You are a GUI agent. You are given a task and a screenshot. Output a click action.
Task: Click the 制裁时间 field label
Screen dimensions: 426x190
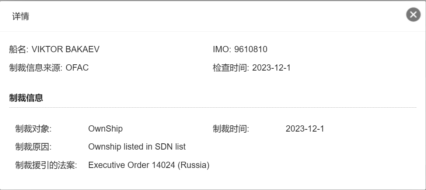231,129
